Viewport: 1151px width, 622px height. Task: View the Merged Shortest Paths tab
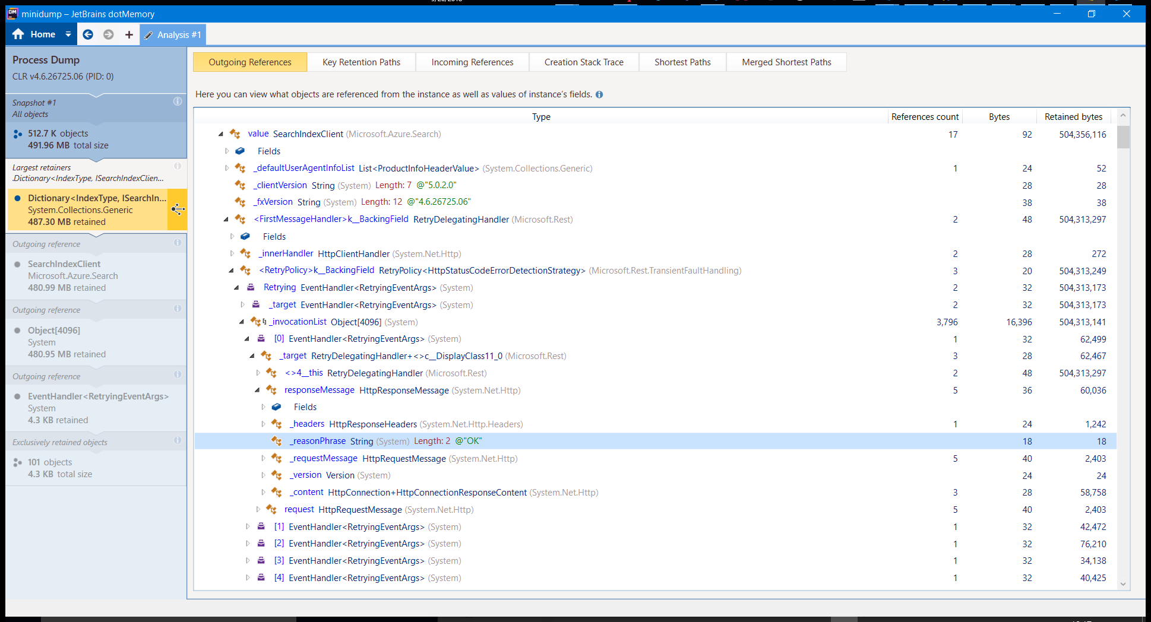pos(787,62)
